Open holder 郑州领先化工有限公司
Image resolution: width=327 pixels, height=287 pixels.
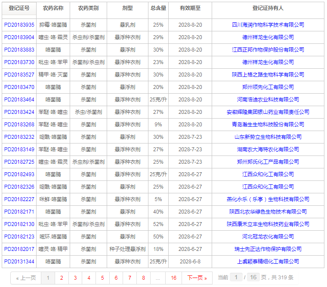tap(268, 87)
